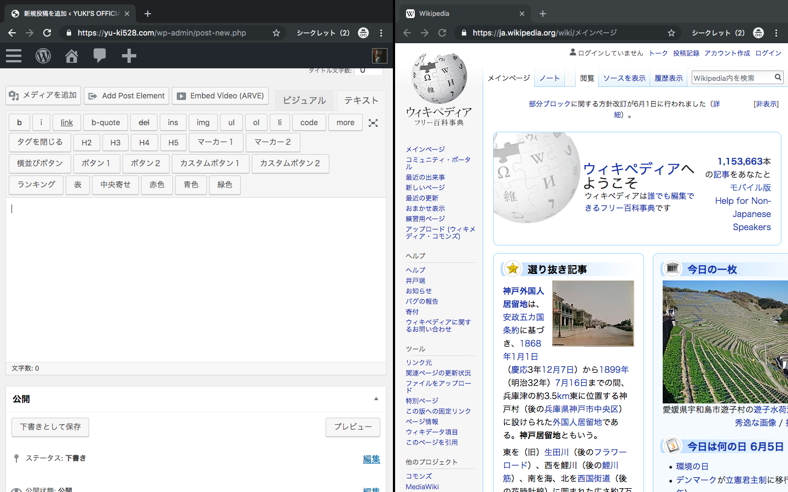Click the img quicktag button
788x492 pixels.
pos(203,122)
